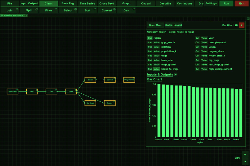
Task: Switch to Base Reg. tab
Action: click(x=68, y=3)
